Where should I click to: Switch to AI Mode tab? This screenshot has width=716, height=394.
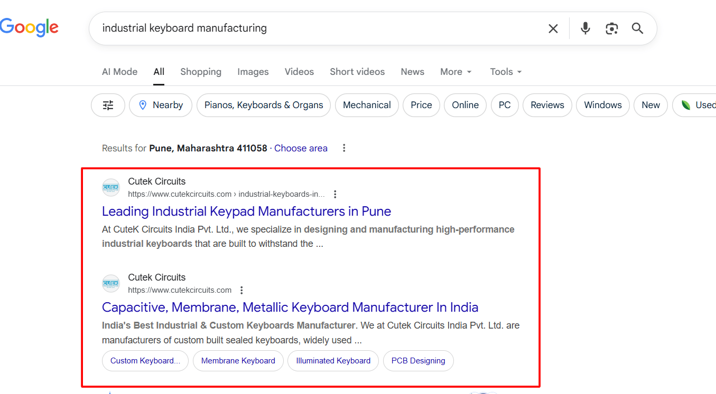(119, 72)
